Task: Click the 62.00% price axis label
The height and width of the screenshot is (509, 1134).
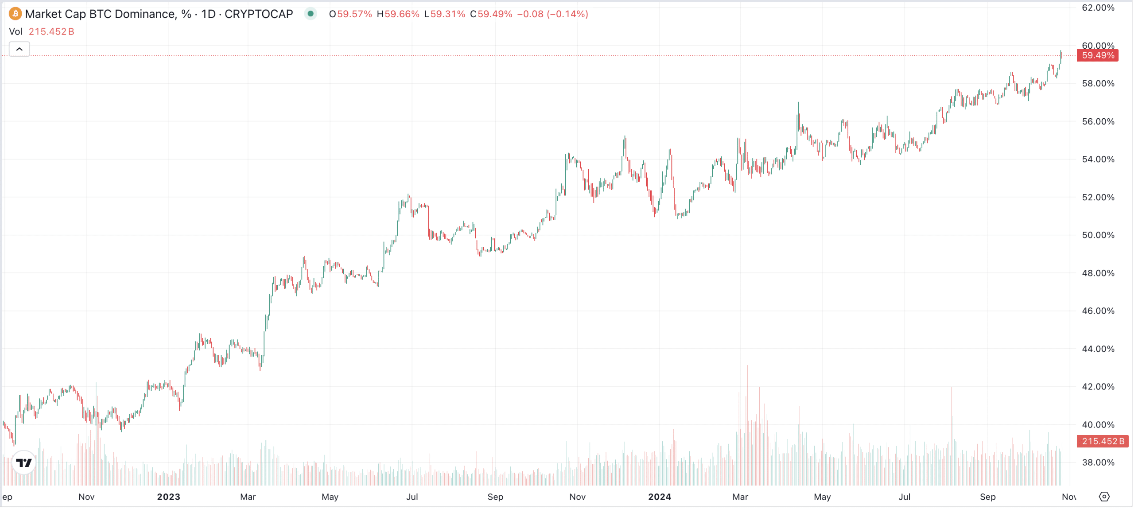Action: click(x=1098, y=8)
